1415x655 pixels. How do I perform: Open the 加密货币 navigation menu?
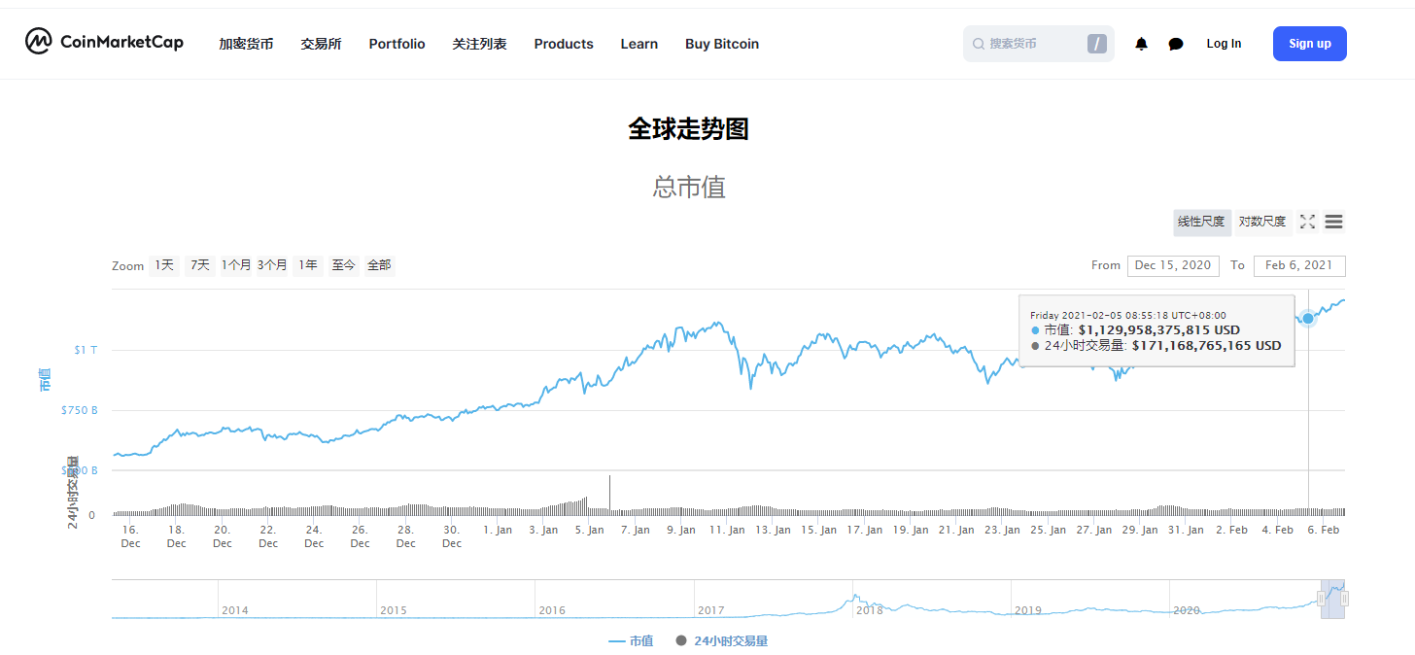click(246, 43)
